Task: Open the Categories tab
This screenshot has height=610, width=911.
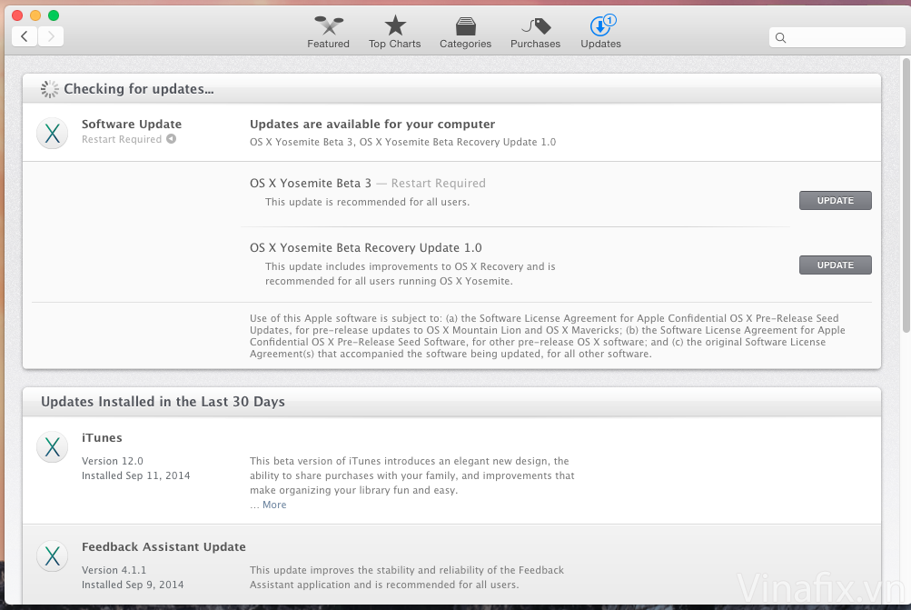Action: point(465,33)
